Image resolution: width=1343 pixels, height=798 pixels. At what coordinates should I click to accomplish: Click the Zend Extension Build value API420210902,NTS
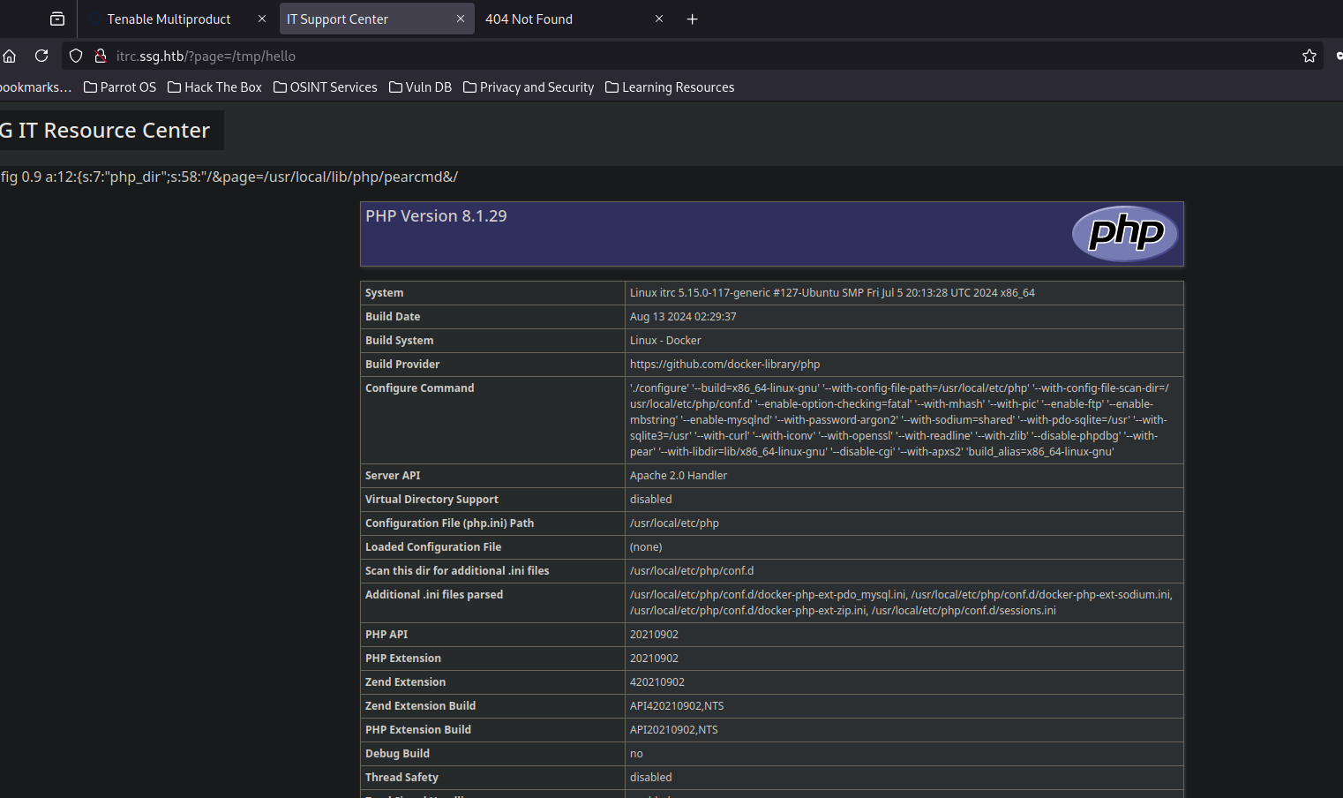[x=677, y=706]
